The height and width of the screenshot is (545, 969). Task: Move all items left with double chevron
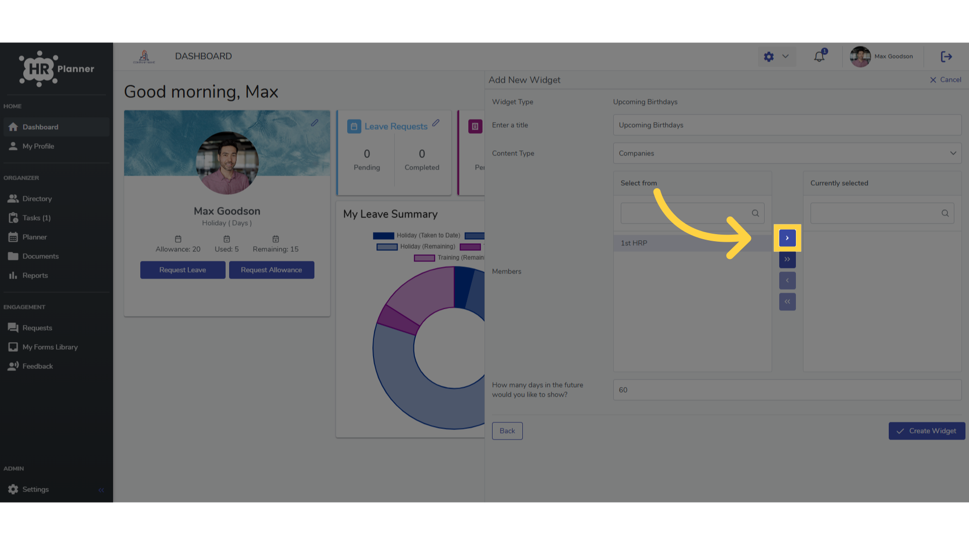point(787,302)
